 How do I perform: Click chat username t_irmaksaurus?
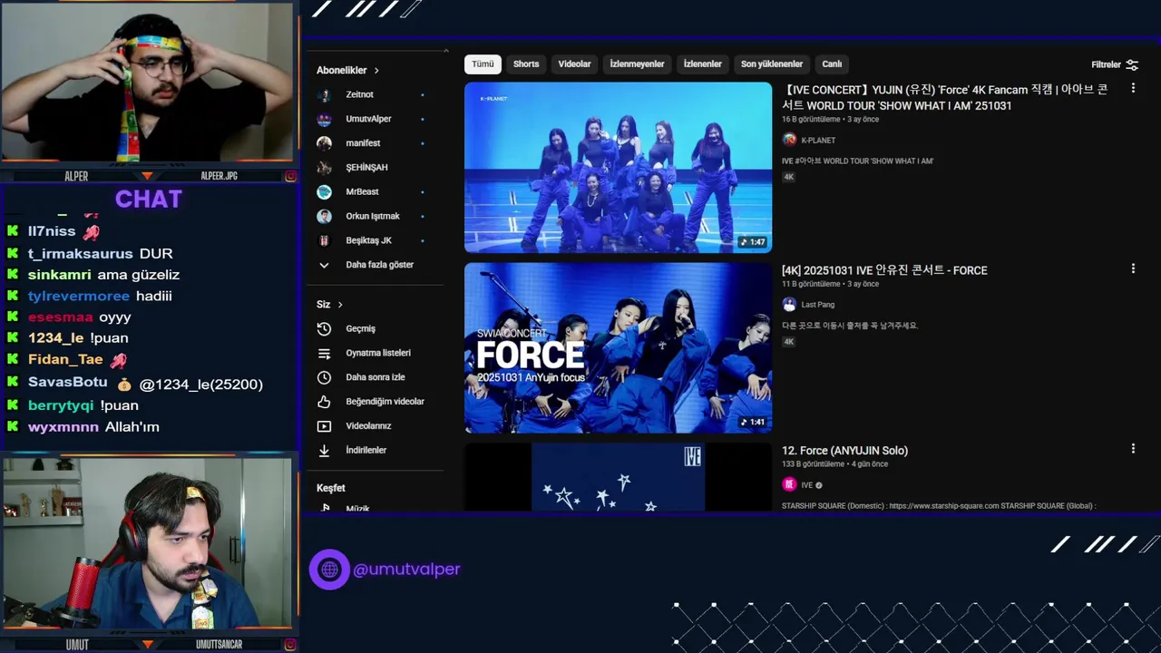coord(81,254)
